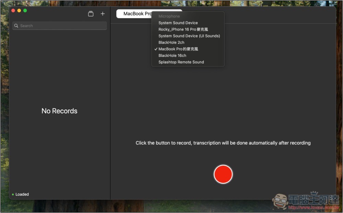Minimize the window using yellow button
Screen dimensions: 343x213
(19, 11)
